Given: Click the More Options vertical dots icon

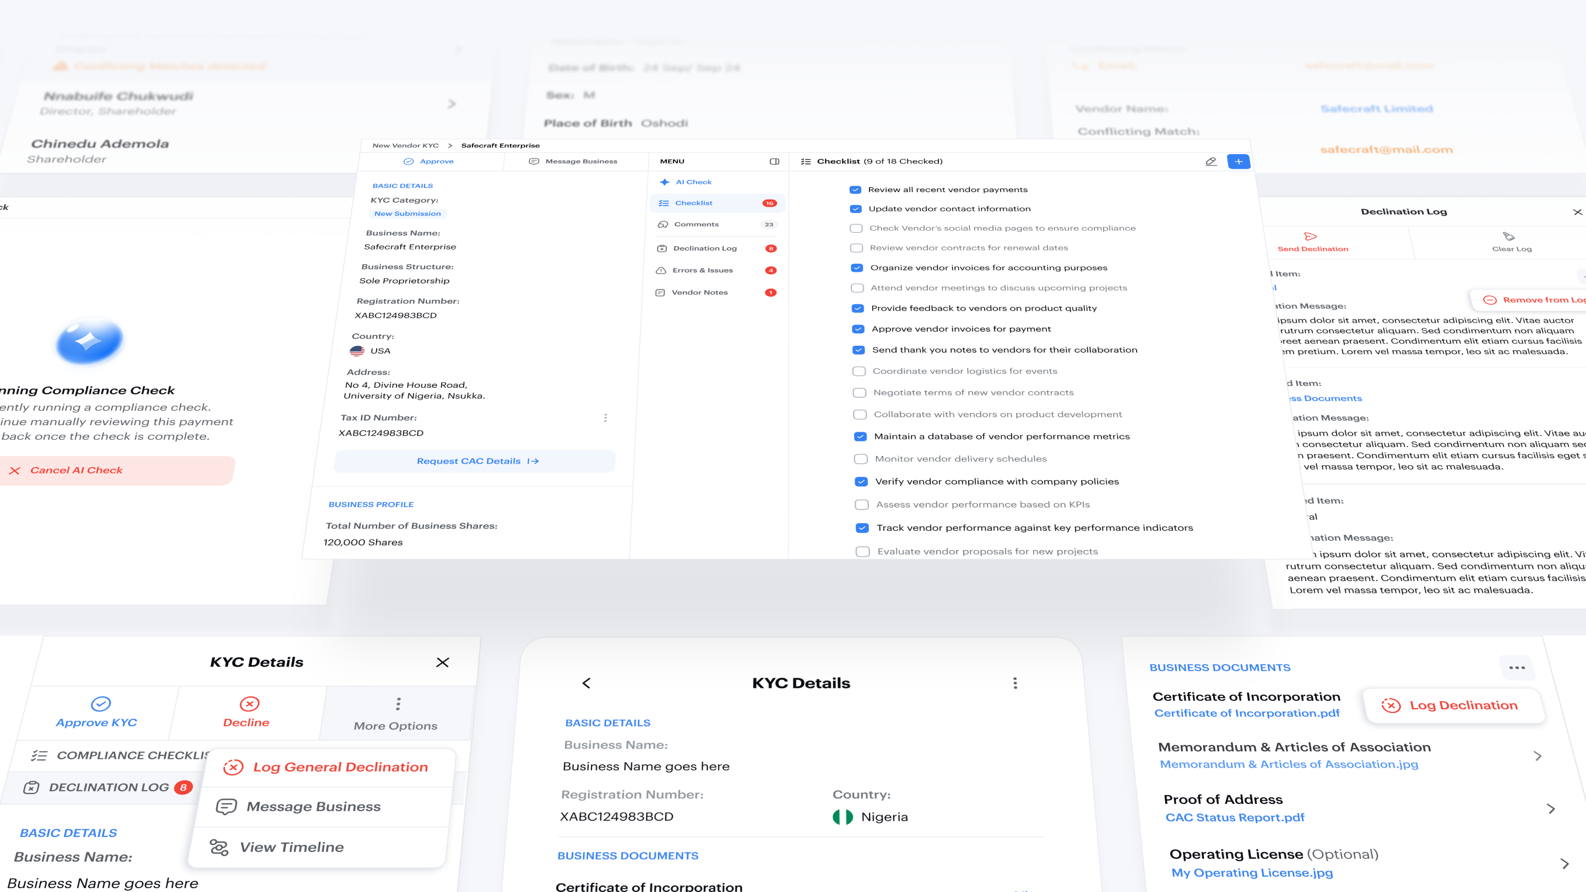Looking at the screenshot, I should (398, 704).
